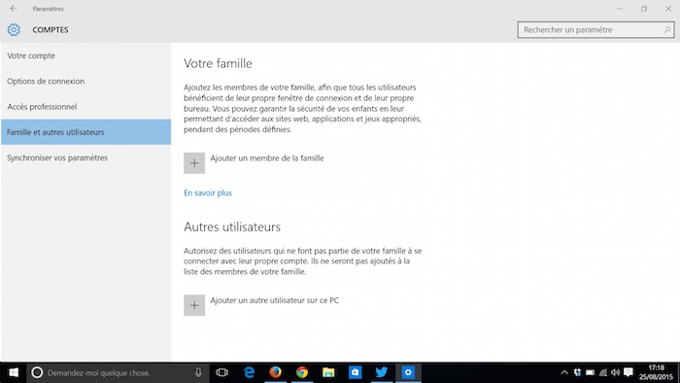The image size is (680, 383).
Task: Open 'Votre compte' section
Action: point(85,56)
